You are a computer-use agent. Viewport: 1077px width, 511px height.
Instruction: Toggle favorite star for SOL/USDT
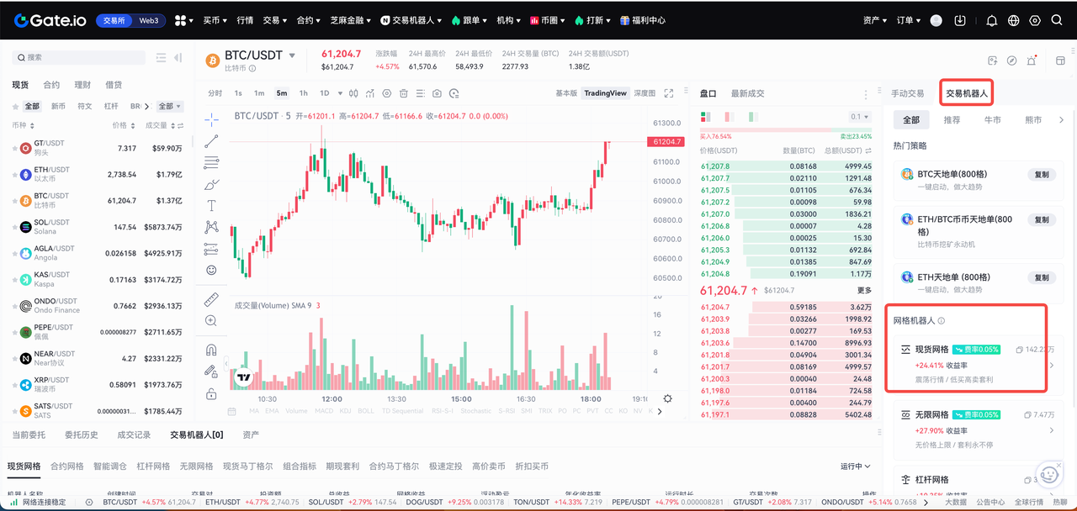click(14, 227)
